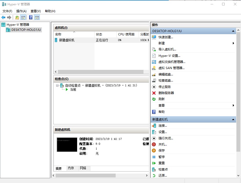The image size is (241, 183).
Task: Click the green 刷新 refresh icon
Action: point(154,99)
